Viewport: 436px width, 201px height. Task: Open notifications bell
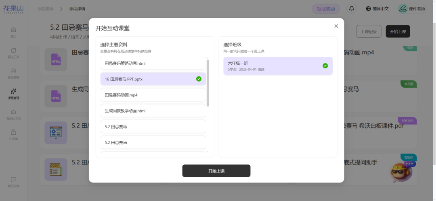tap(352, 8)
